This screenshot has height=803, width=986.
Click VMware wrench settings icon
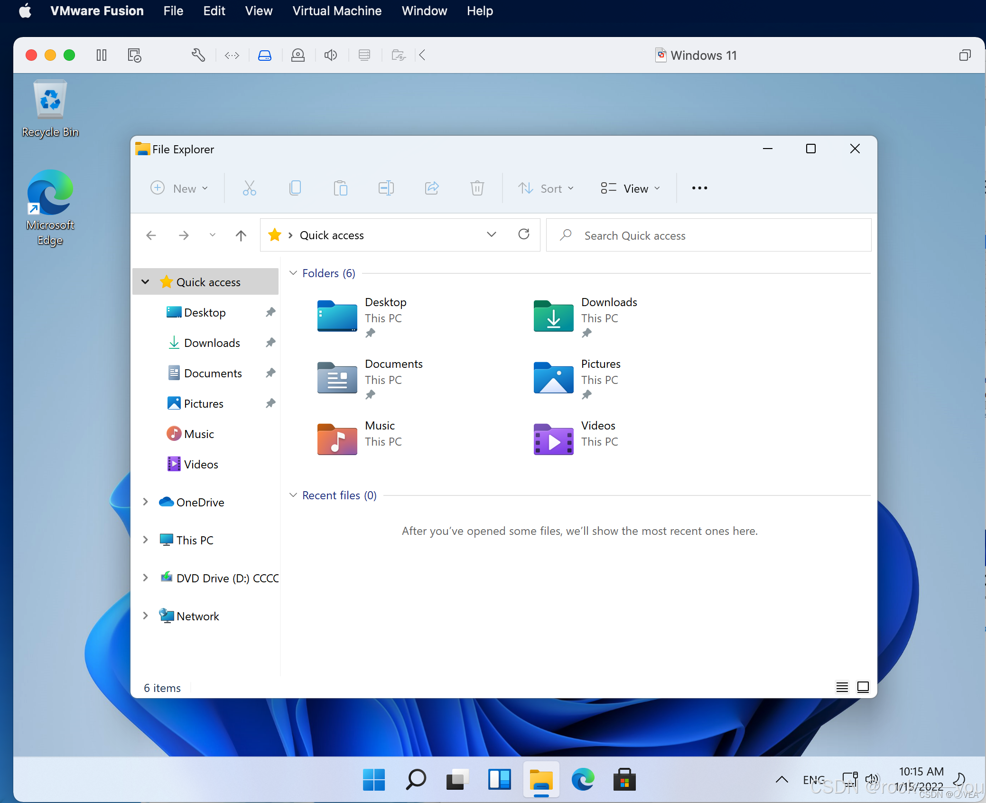198,55
